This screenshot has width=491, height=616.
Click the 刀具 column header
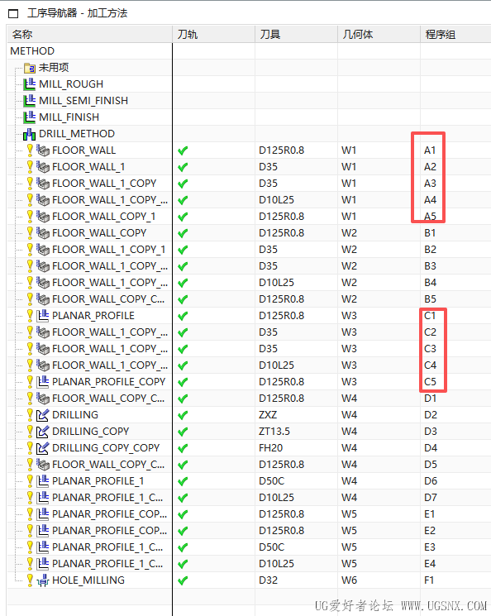[x=297, y=35]
